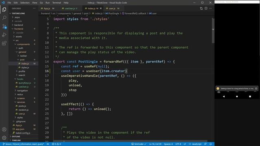
Task: Click the UTF-8 encoding status item
Action: tap(178, 144)
